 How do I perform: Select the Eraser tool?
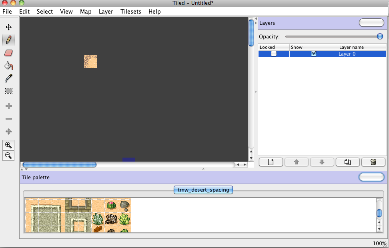[9, 53]
